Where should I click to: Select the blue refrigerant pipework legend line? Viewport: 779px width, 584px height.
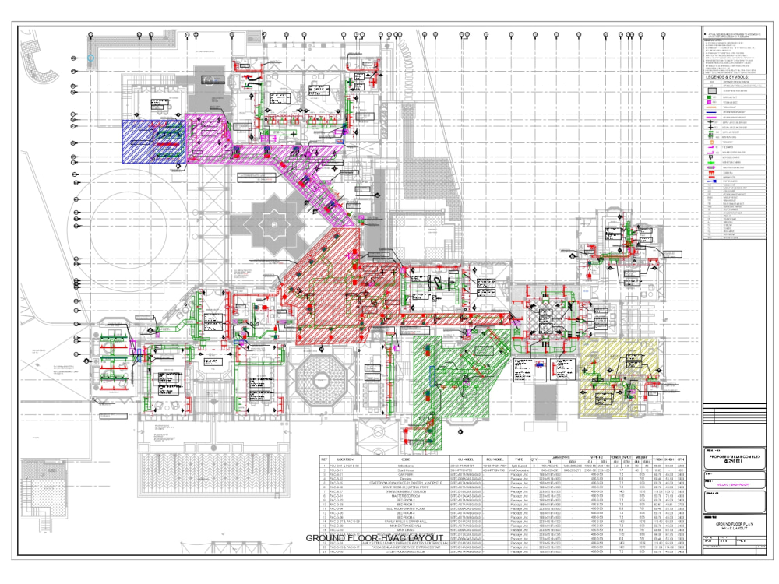tap(711, 112)
